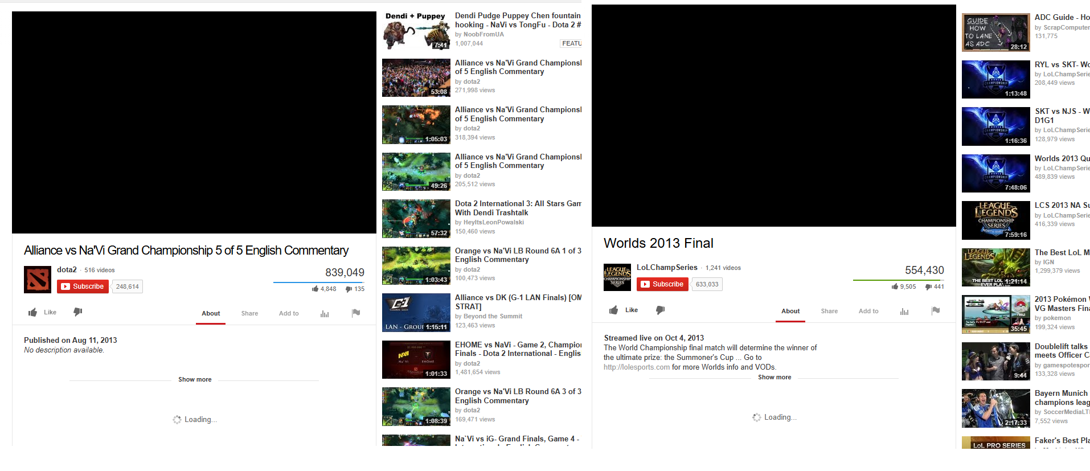Click the flag report icon on the Worlds 2013 Final page
Viewport: 1090px width, 471px height.
[936, 310]
